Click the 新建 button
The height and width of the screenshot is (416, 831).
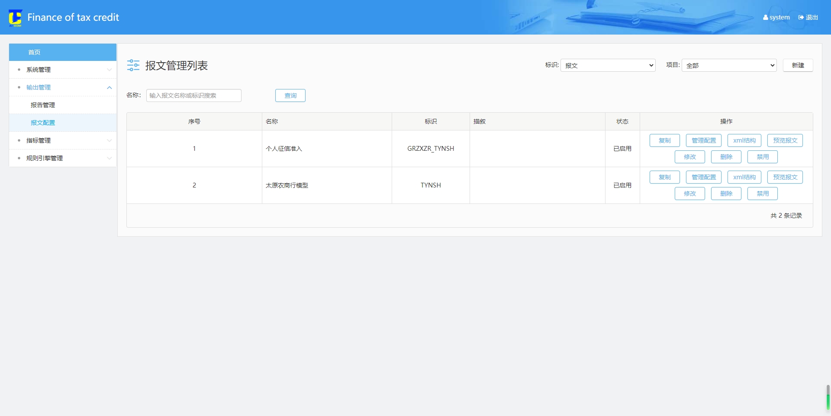coord(798,65)
